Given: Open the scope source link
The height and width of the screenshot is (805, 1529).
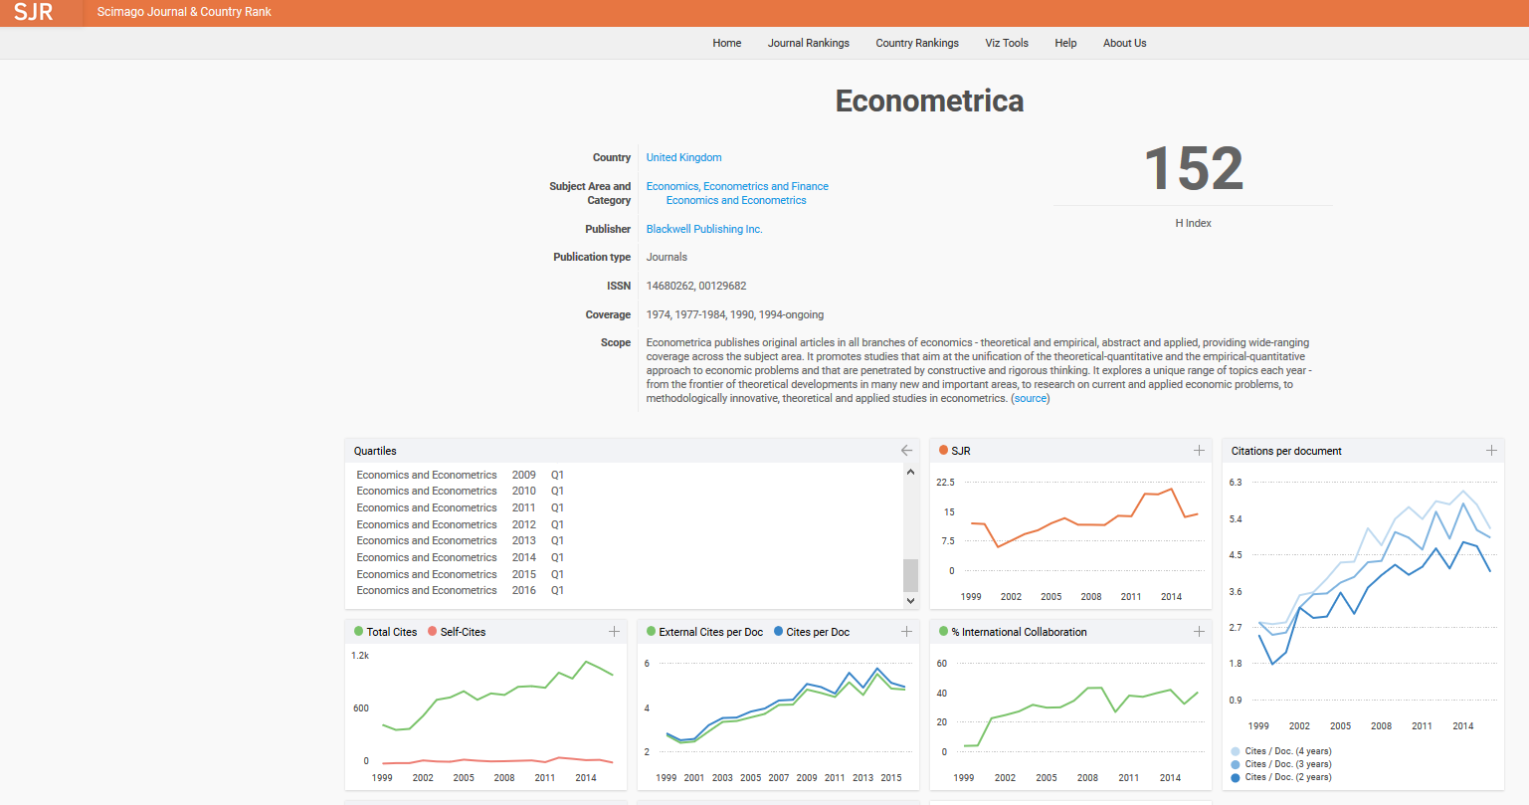Looking at the screenshot, I should pyautogui.click(x=1031, y=398).
